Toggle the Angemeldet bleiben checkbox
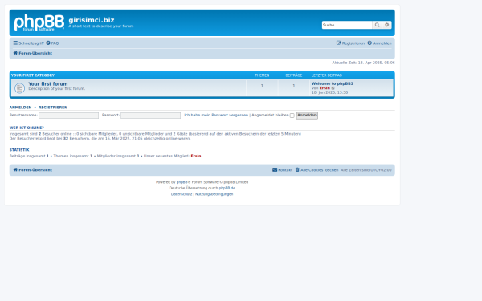This screenshot has width=482, height=301. click(292, 116)
